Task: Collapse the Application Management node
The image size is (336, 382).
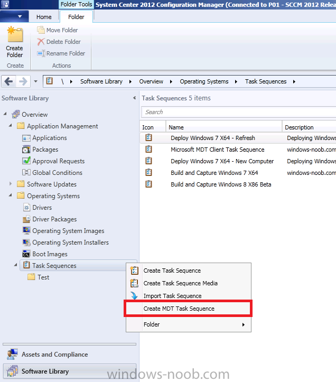Action: point(10,125)
